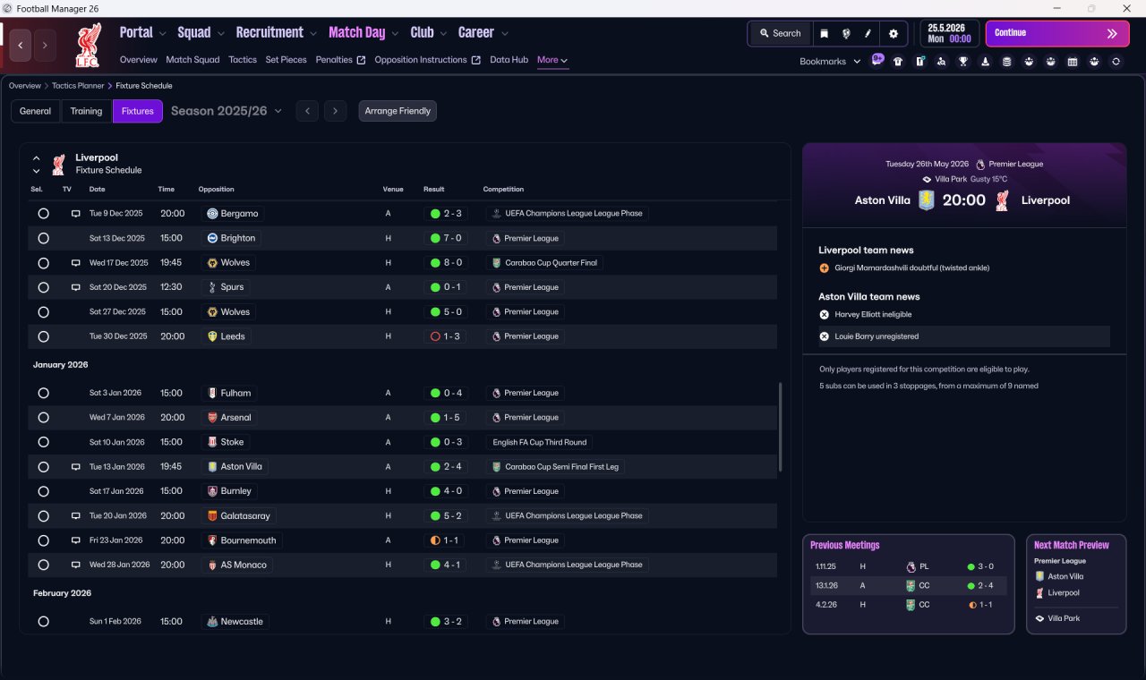Viewport: 1146px width, 680px height.
Task: Click the exclamation report icon in bookmarks bar
Action: pyautogui.click(x=919, y=62)
